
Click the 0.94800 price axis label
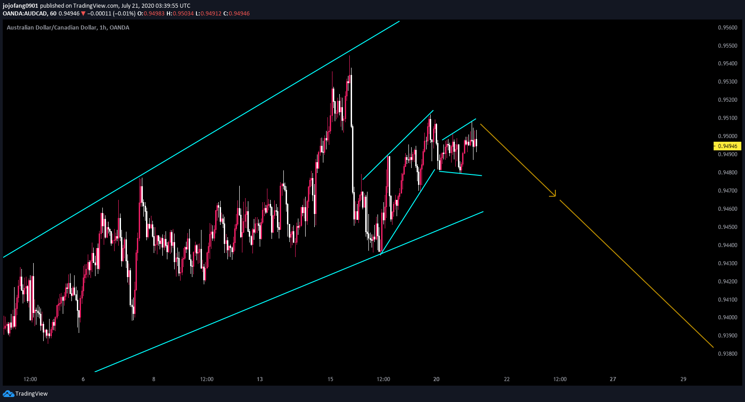pos(727,173)
